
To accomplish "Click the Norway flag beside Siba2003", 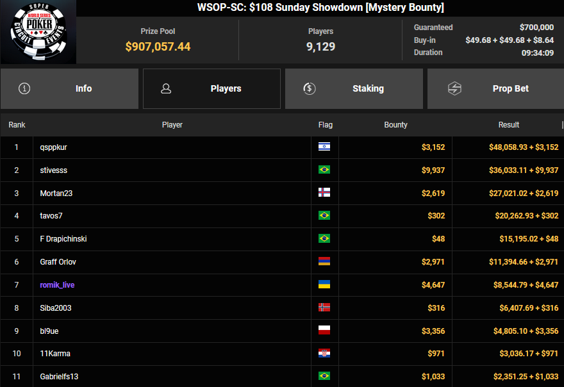I will click(324, 308).
